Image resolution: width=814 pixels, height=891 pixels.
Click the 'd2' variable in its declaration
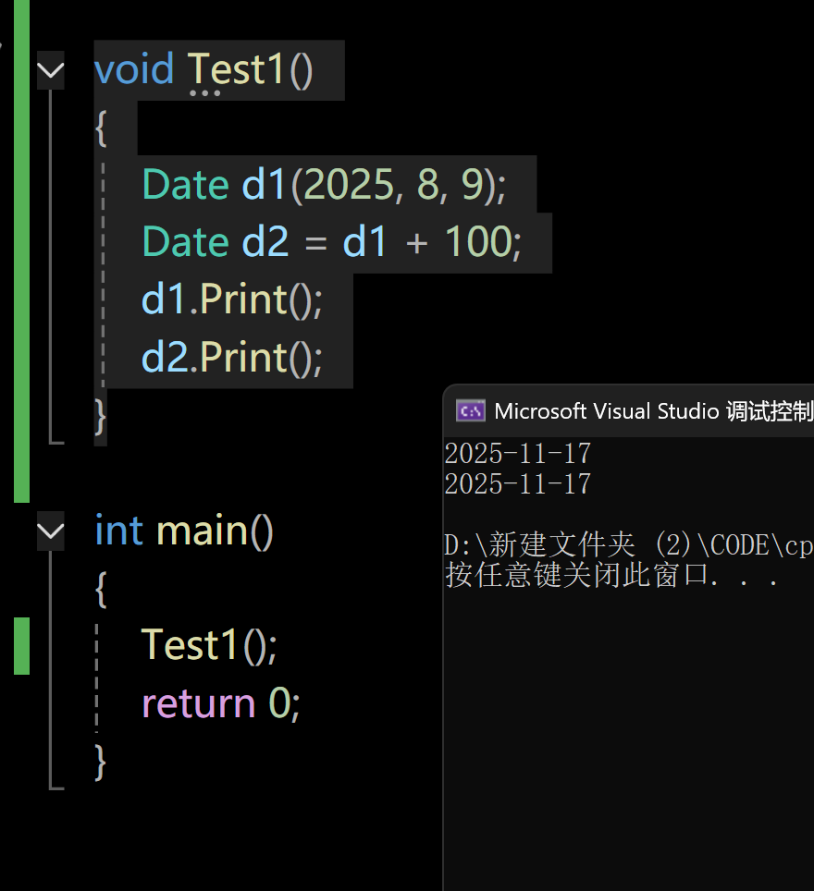tap(265, 242)
